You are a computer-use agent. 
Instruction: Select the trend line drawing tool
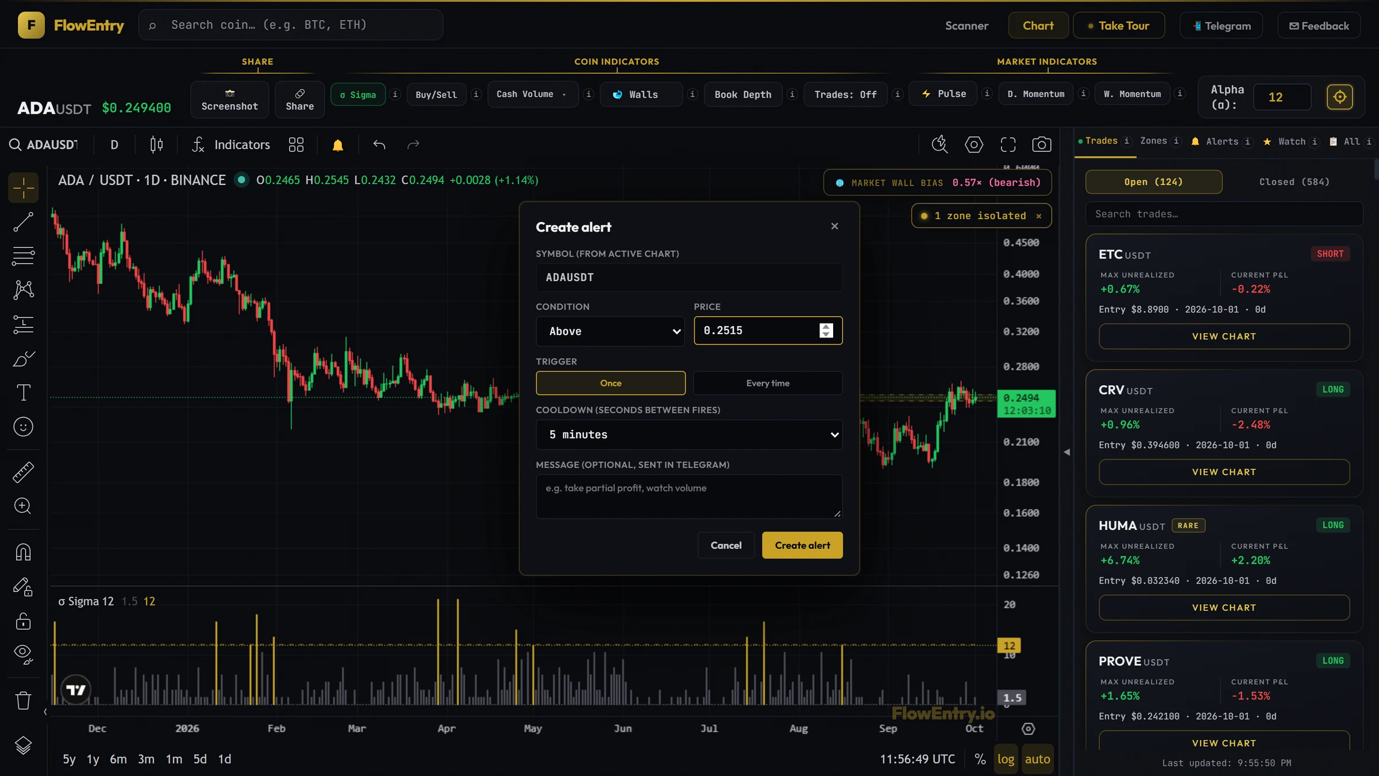click(x=24, y=222)
